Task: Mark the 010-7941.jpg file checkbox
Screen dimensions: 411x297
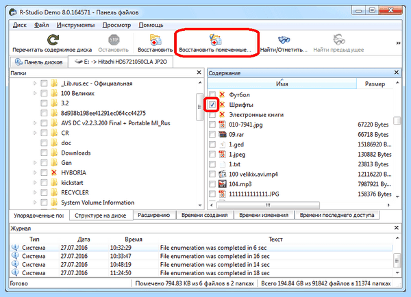Action: point(212,125)
